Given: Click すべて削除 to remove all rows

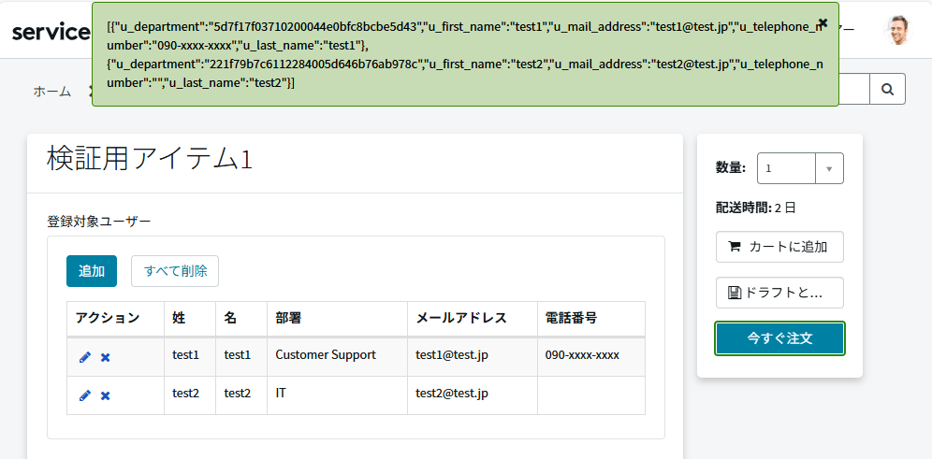Looking at the screenshot, I should 175,271.
